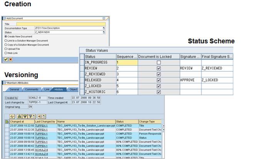Image resolution: width=256 pixels, height=159 pixels.
Task: Expand the layout options dropdown arrow
Action: click(x=44, y=117)
